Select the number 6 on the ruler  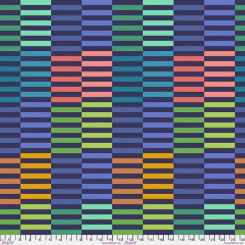click(60, 240)
